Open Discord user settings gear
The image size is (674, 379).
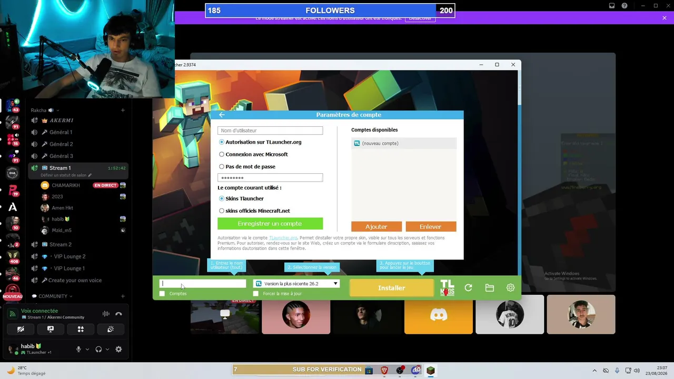pyautogui.click(x=118, y=349)
